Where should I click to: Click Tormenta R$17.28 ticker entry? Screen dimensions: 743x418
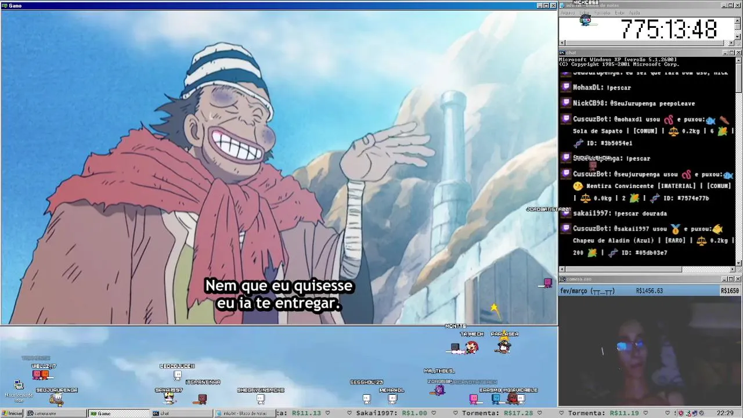(x=497, y=413)
